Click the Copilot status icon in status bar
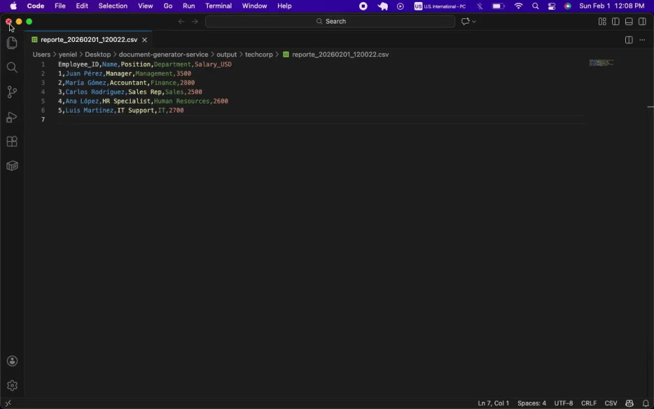The image size is (654, 409). pyautogui.click(x=629, y=403)
